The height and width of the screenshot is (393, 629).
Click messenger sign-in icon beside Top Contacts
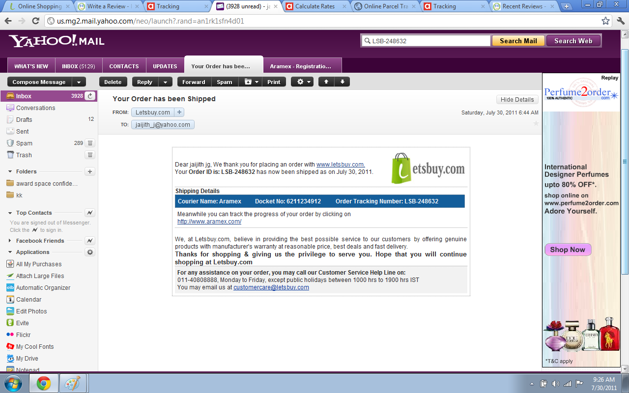click(x=90, y=213)
